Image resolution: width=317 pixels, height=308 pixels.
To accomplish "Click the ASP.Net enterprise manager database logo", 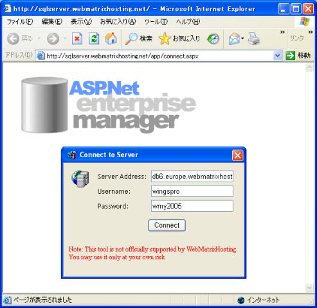I will click(x=109, y=105).
